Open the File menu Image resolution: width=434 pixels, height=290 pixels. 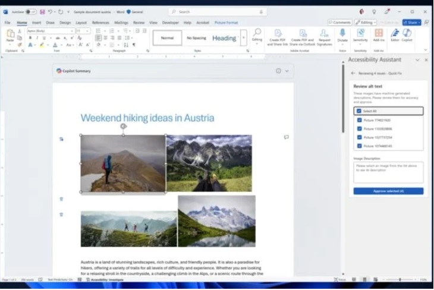tap(8, 23)
